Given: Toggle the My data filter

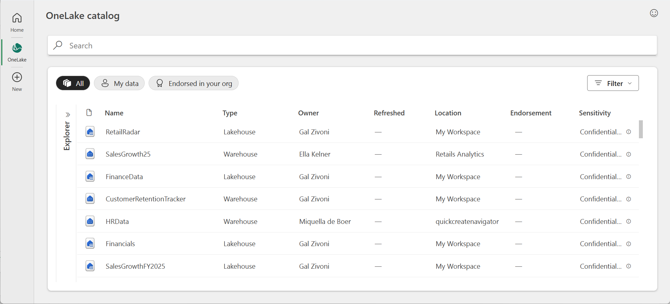Looking at the screenshot, I should (x=119, y=83).
